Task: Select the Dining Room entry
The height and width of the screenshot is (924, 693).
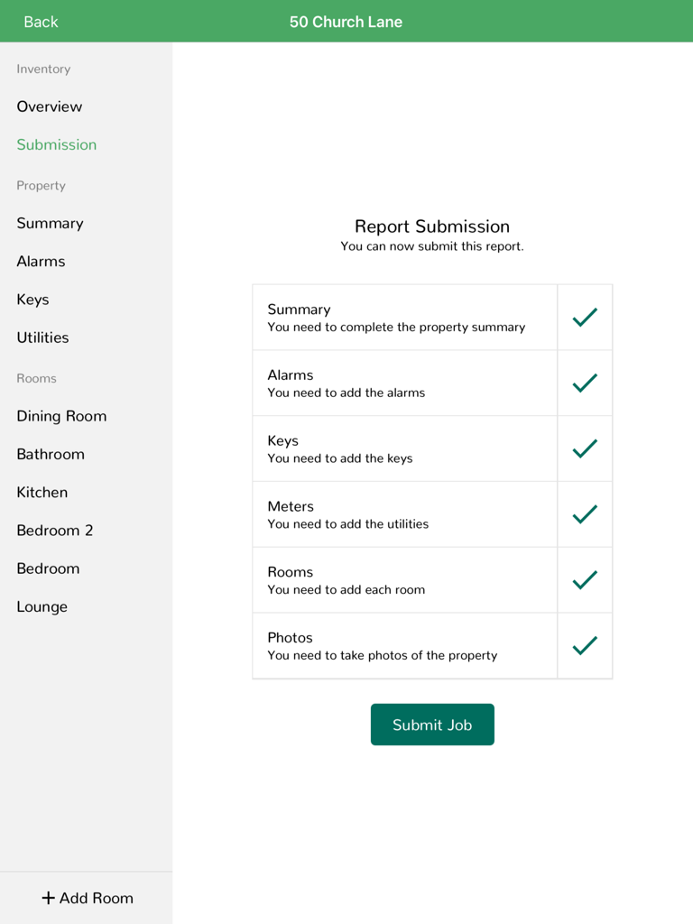Action: click(61, 416)
